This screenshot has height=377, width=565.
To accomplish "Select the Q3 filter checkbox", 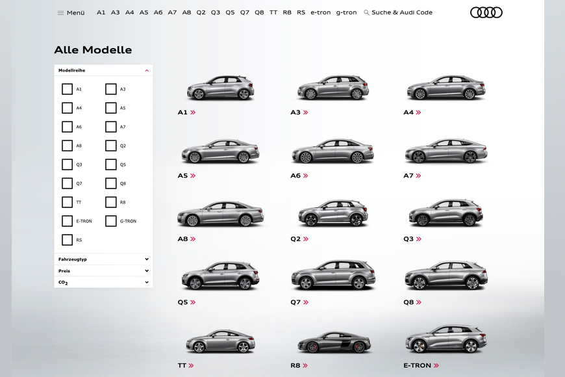I will [x=67, y=164].
